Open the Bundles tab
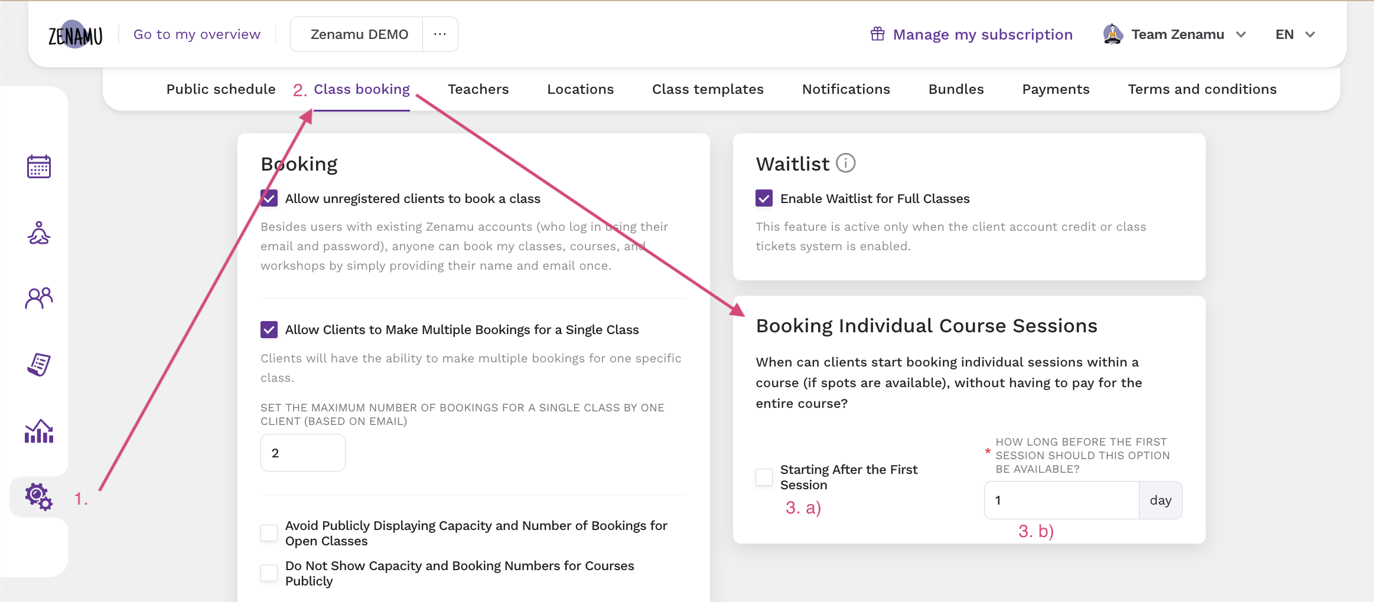The width and height of the screenshot is (1374, 602). 956,89
